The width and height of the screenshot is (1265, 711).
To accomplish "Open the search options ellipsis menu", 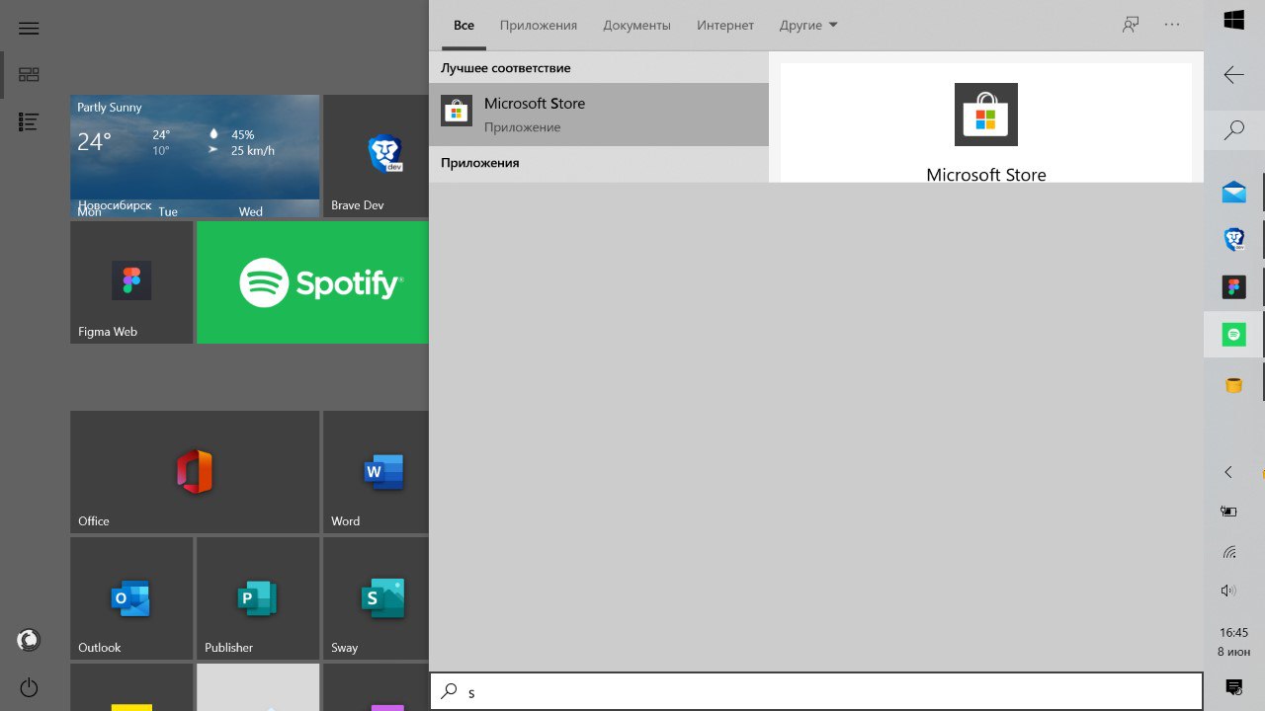I will (x=1172, y=25).
